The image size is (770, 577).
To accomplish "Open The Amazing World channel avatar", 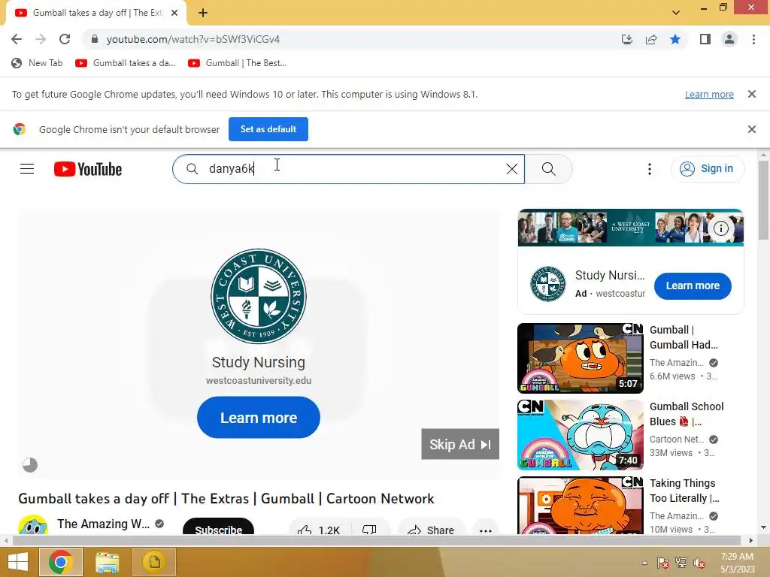I will pyautogui.click(x=33, y=524).
